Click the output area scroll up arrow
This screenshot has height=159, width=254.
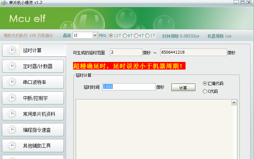(x=234, y=103)
